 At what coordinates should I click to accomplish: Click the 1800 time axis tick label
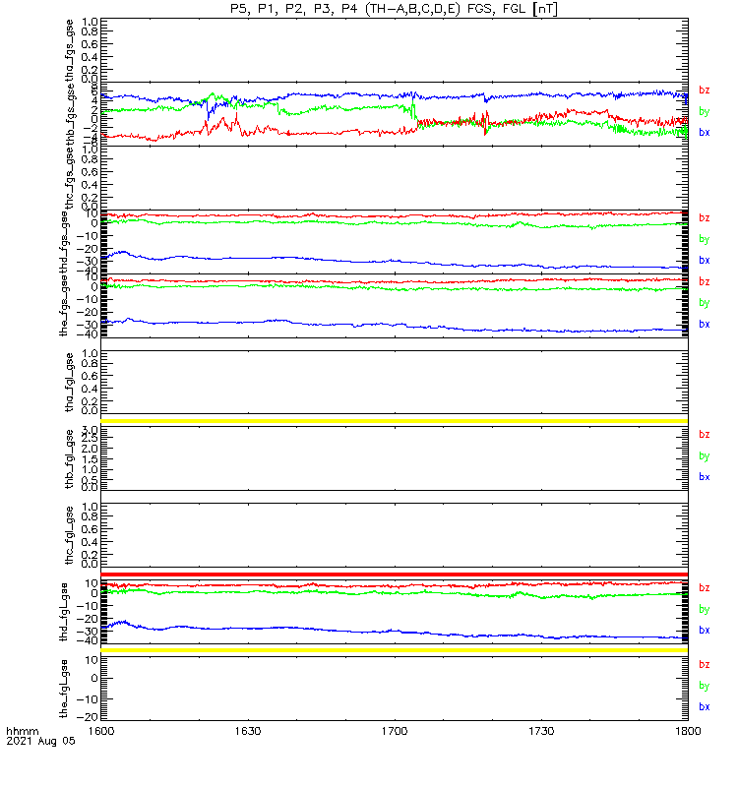point(688,731)
